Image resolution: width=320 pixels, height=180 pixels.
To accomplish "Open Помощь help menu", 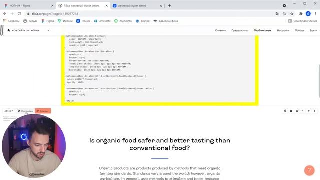I will [299, 30].
